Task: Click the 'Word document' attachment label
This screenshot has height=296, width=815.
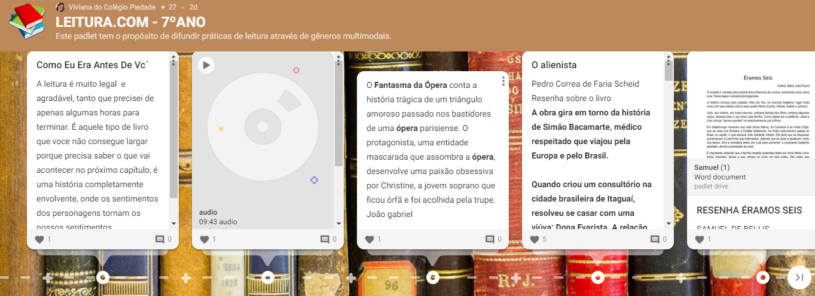Action: point(720,177)
